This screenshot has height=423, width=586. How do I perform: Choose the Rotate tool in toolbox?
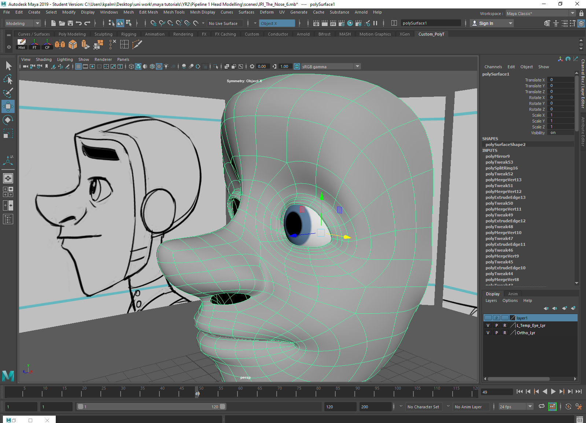tap(8, 120)
